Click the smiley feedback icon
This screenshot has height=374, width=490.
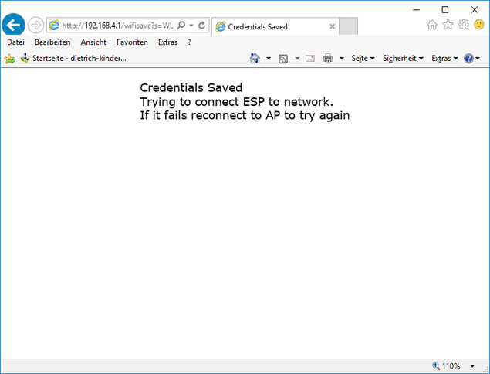[479, 25]
